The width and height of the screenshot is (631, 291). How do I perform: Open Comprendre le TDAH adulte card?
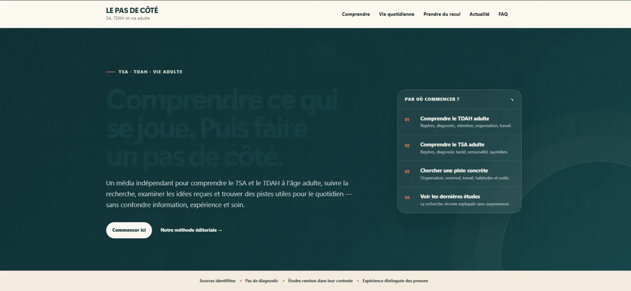click(x=459, y=122)
